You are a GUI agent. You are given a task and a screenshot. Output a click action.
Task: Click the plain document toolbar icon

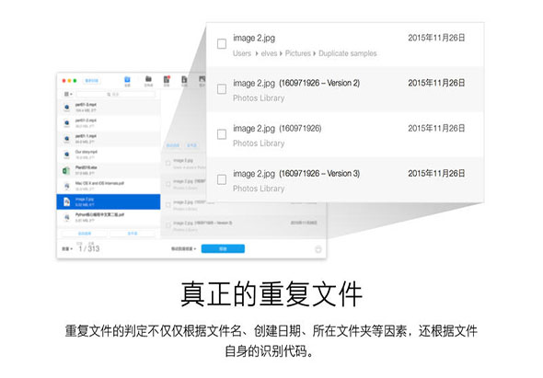click(185, 81)
